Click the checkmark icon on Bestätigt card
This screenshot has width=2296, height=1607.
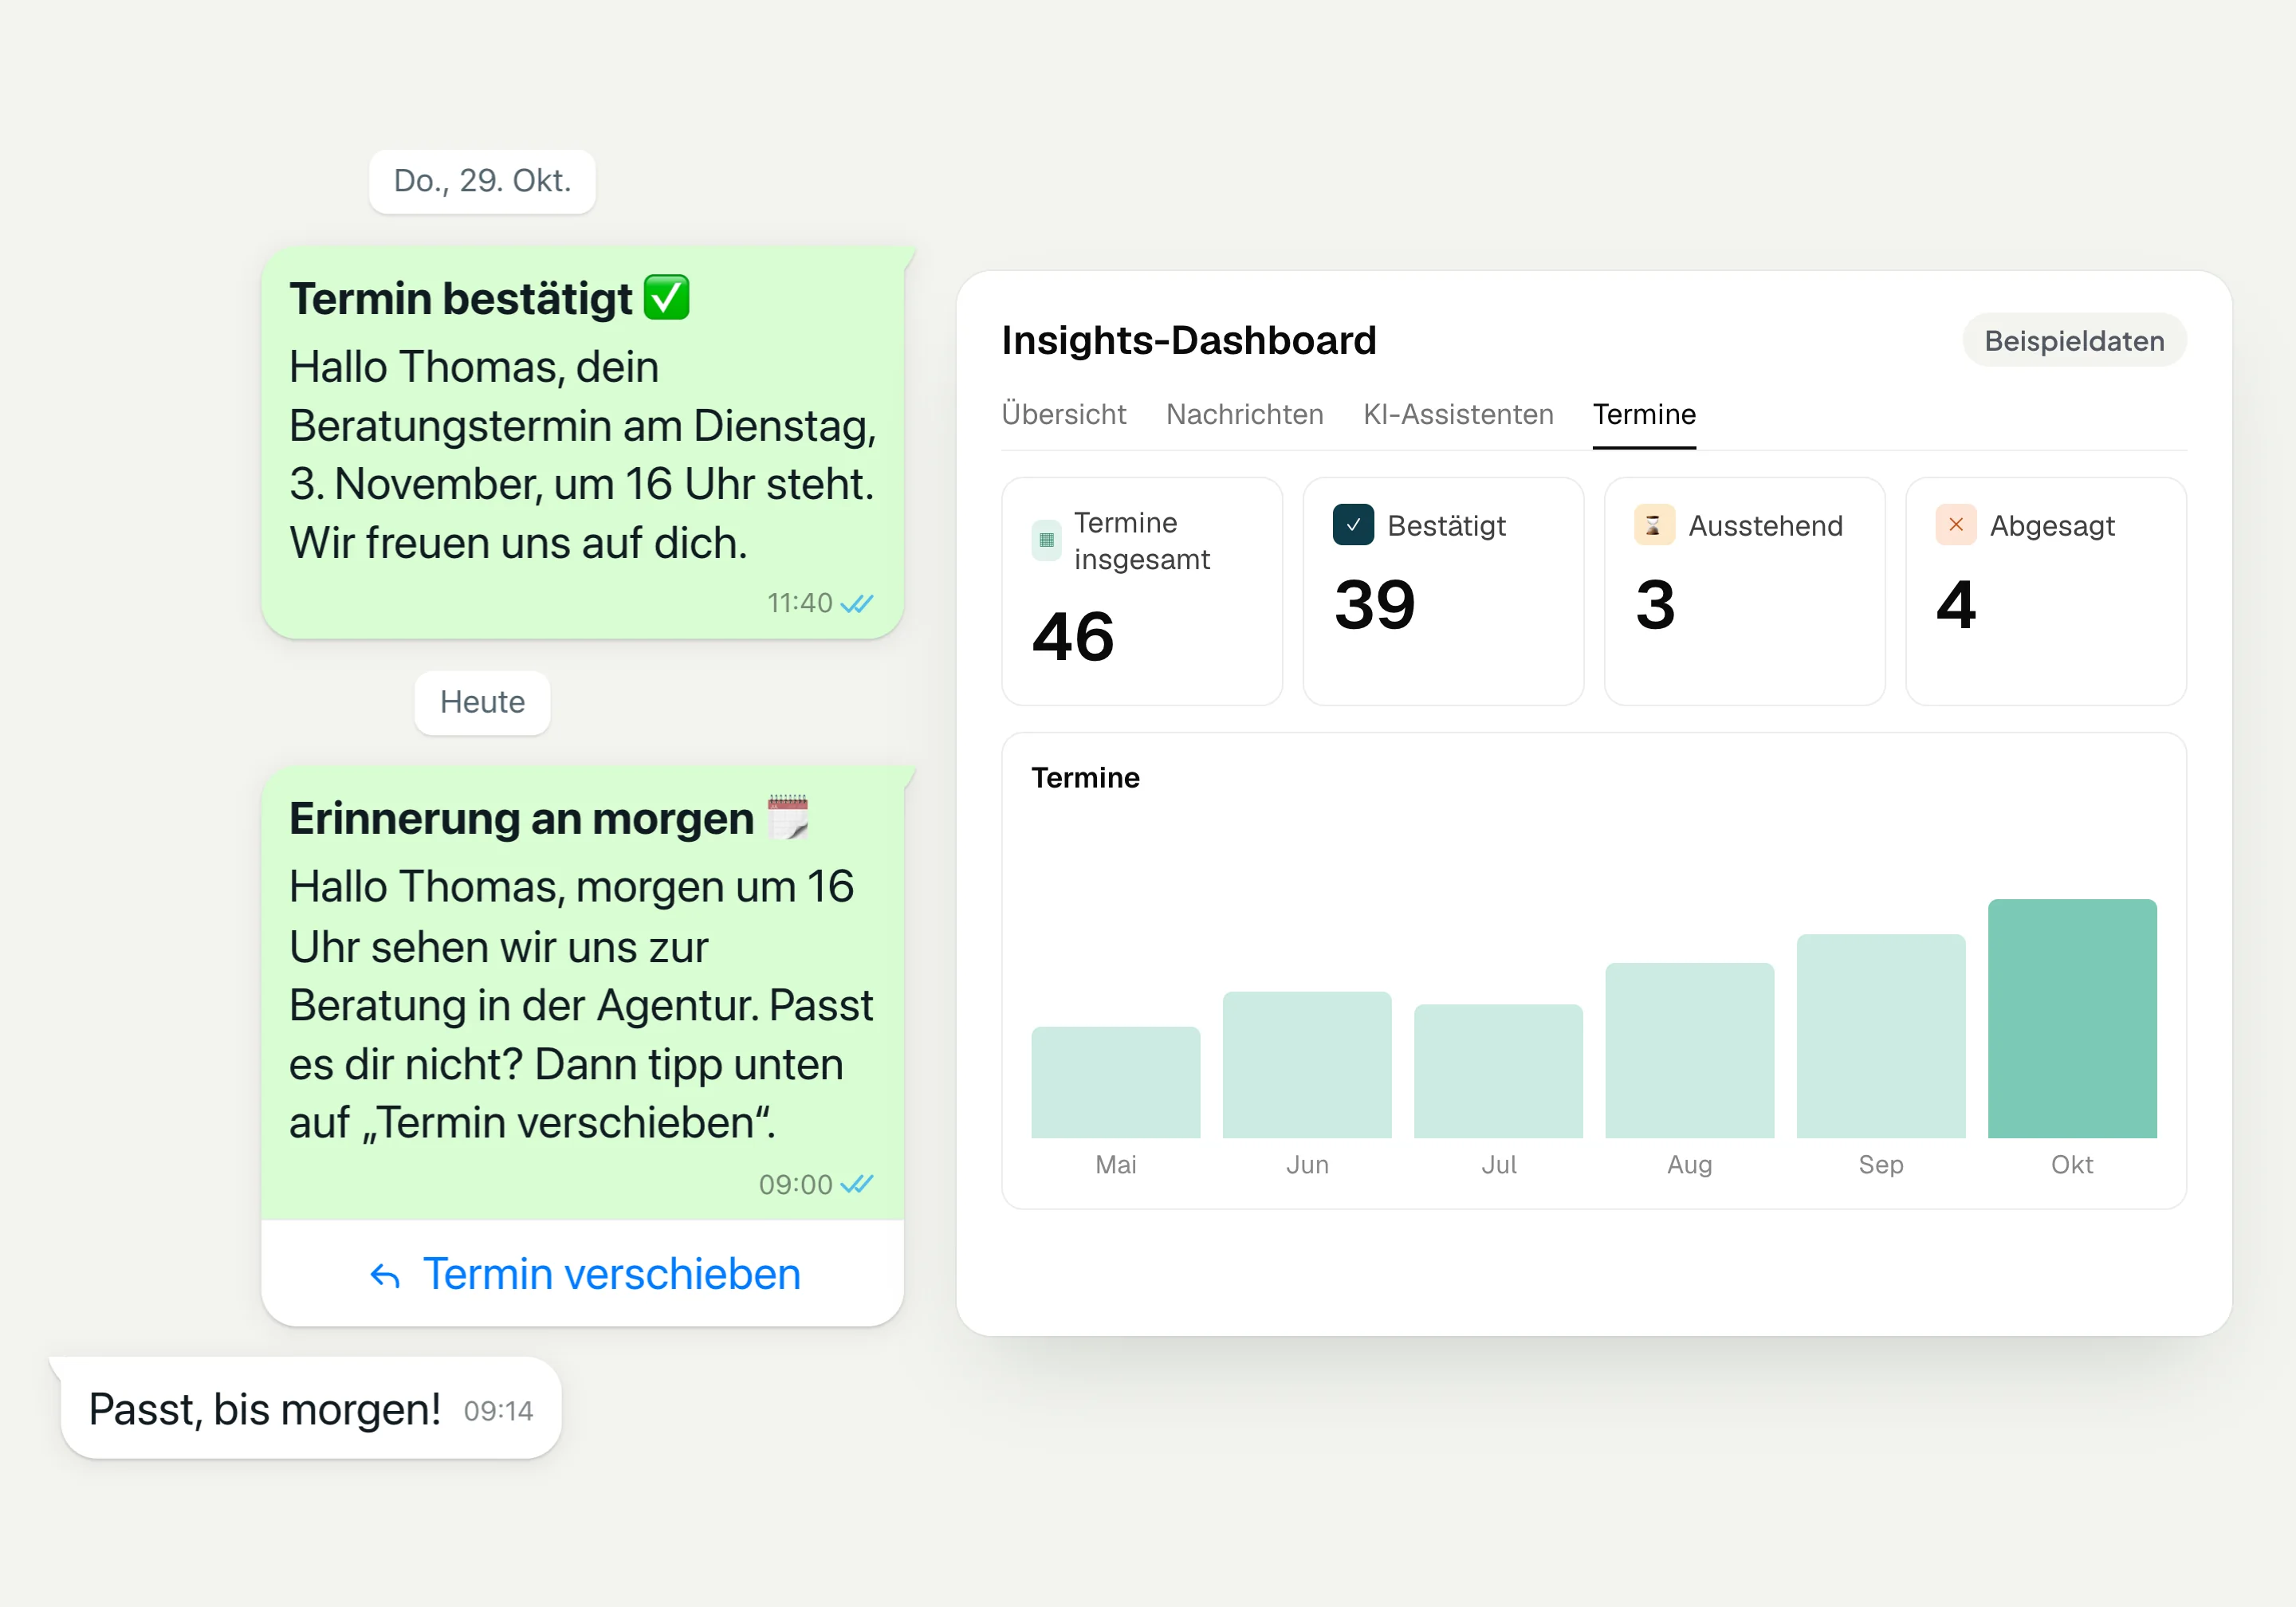click(1353, 525)
